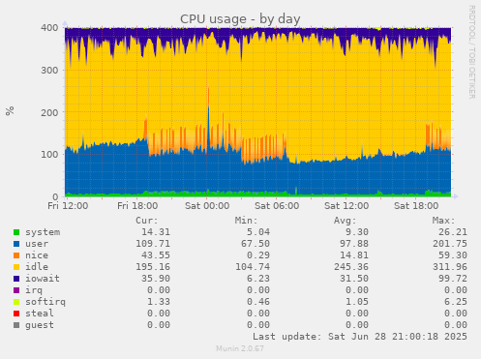Click softirq current value 1.33
The width and height of the screenshot is (481, 359).
click(x=159, y=302)
